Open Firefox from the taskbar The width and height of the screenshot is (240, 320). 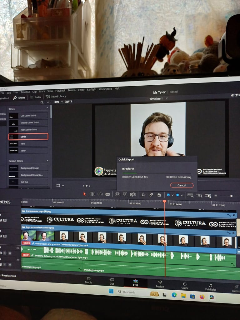[202, 297]
